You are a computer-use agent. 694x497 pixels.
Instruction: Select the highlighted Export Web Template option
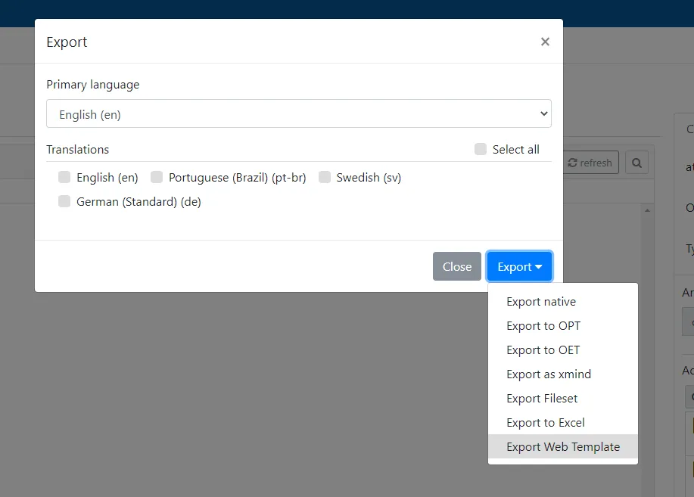(563, 446)
